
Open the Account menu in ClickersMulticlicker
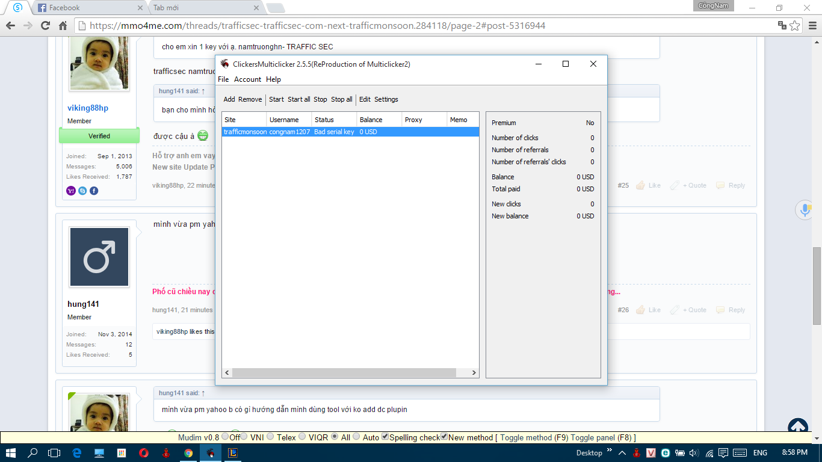[247, 79]
